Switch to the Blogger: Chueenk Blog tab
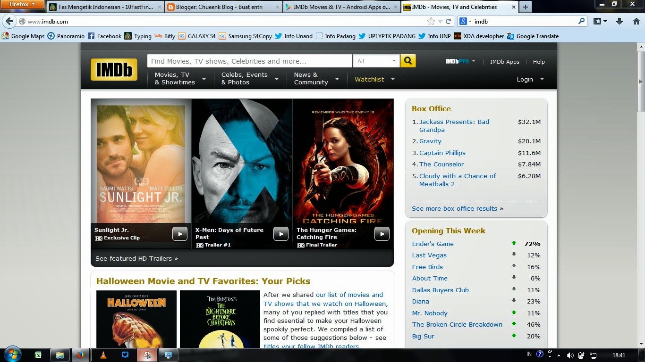The image size is (645, 362). tap(224, 7)
